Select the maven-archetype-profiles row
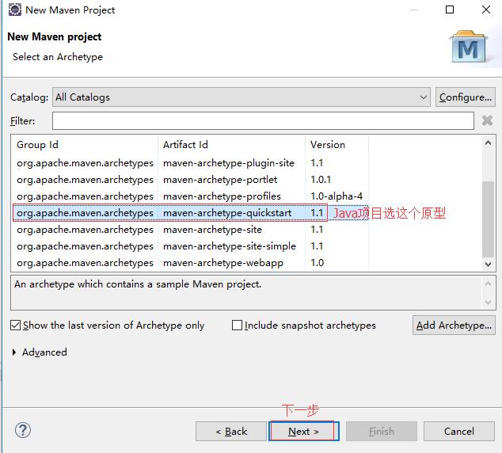The image size is (502, 453). point(189,196)
